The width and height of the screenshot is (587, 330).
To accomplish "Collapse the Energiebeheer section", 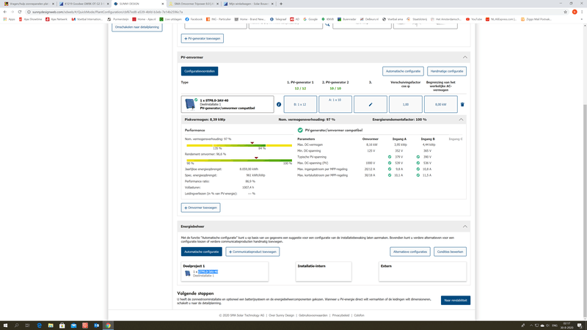I will [x=465, y=227].
